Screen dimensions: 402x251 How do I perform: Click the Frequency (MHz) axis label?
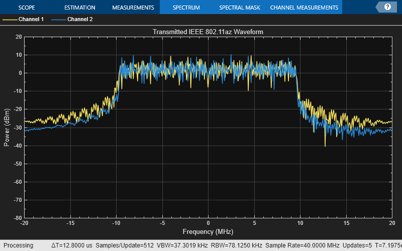tap(208, 231)
